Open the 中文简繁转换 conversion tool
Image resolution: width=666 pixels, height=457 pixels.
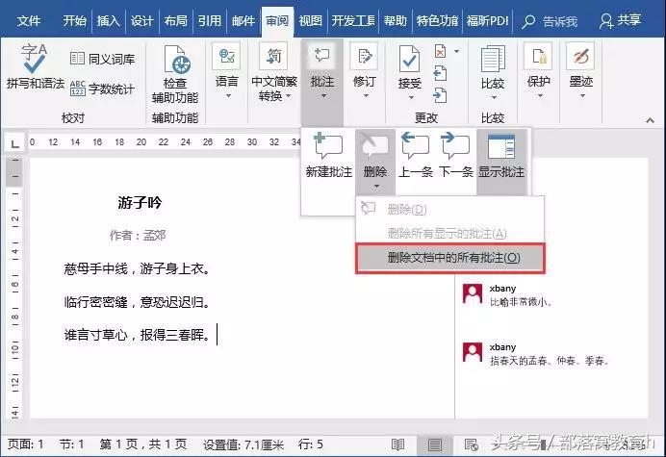274,56
